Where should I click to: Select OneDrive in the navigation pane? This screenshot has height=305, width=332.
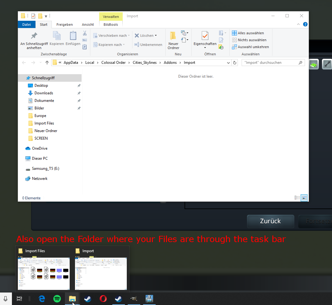click(x=40, y=148)
